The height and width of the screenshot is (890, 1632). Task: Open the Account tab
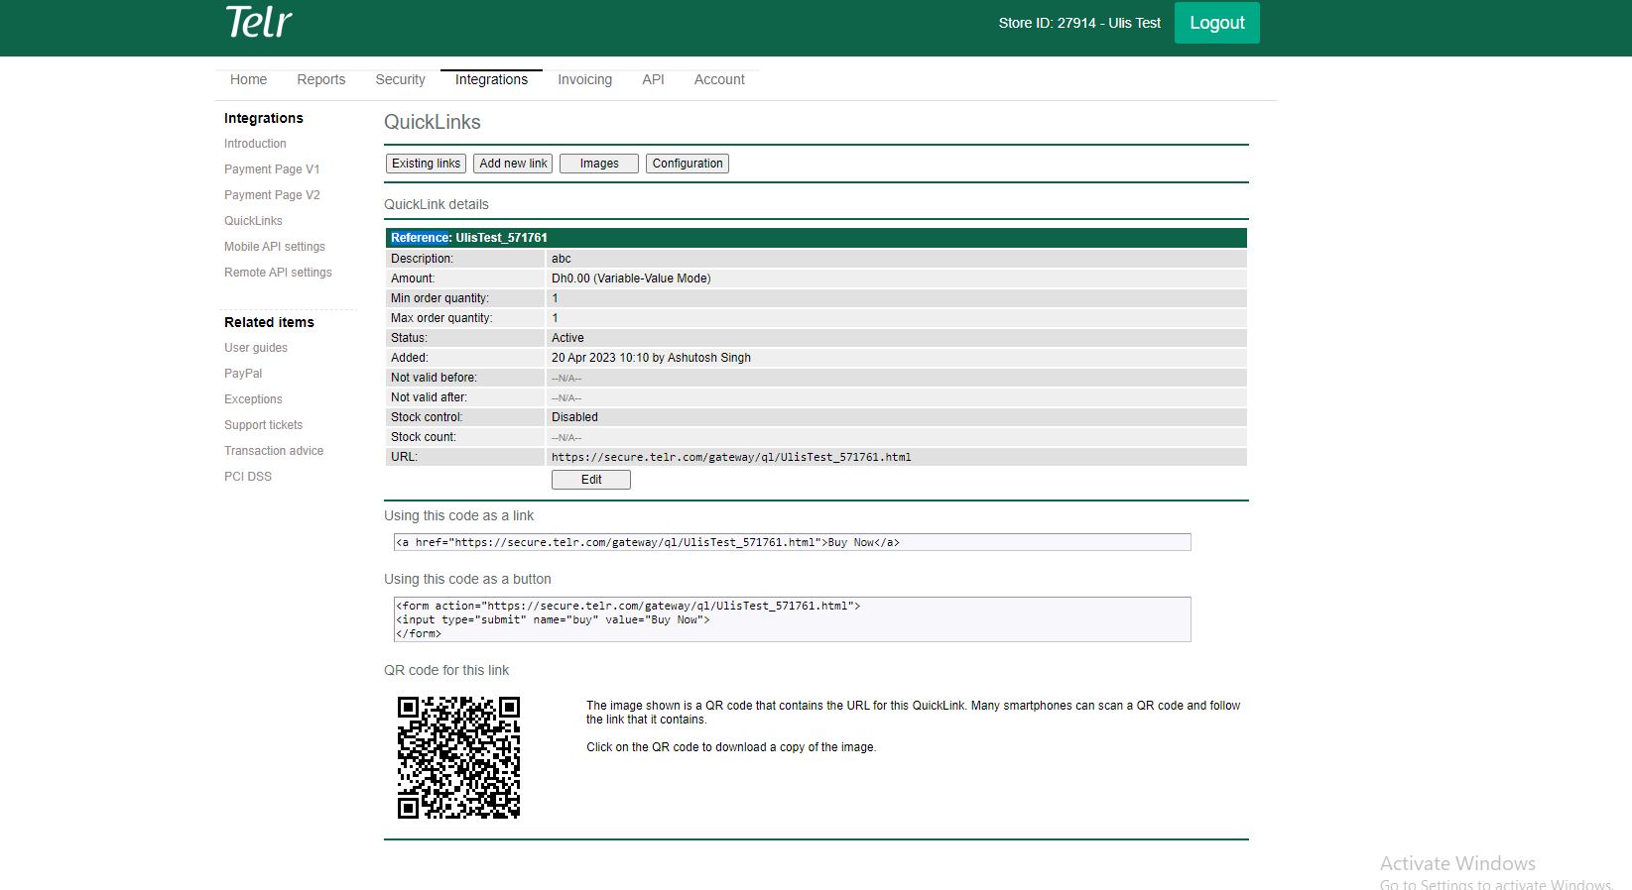click(x=719, y=79)
